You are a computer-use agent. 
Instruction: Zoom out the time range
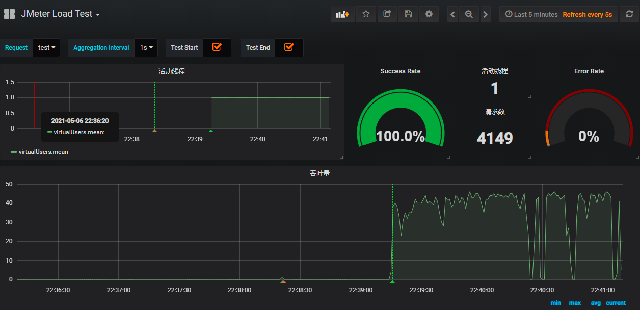[x=469, y=15]
